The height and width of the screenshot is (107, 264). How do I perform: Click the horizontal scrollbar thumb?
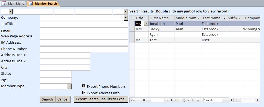[x=237, y=100]
